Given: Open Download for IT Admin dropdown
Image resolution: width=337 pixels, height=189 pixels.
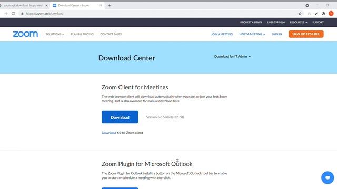Looking at the screenshot, I should (232, 56).
